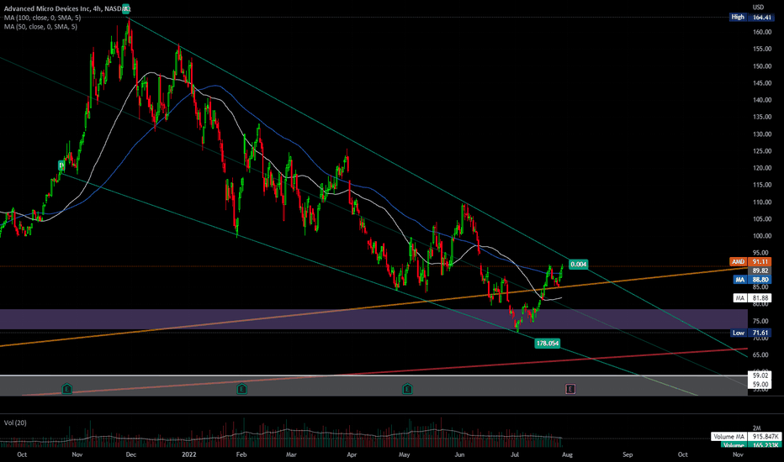Click the 59.02 horizontal line price label
The width and height of the screenshot is (784, 462).
point(760,375)
